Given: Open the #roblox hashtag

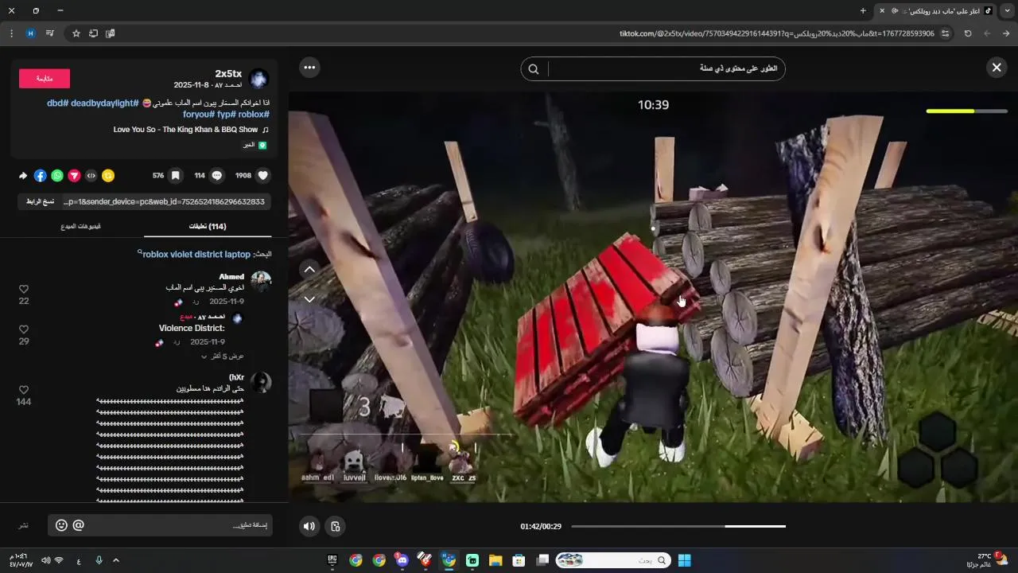Looking at the screenshot, I should tap(254, 115).
